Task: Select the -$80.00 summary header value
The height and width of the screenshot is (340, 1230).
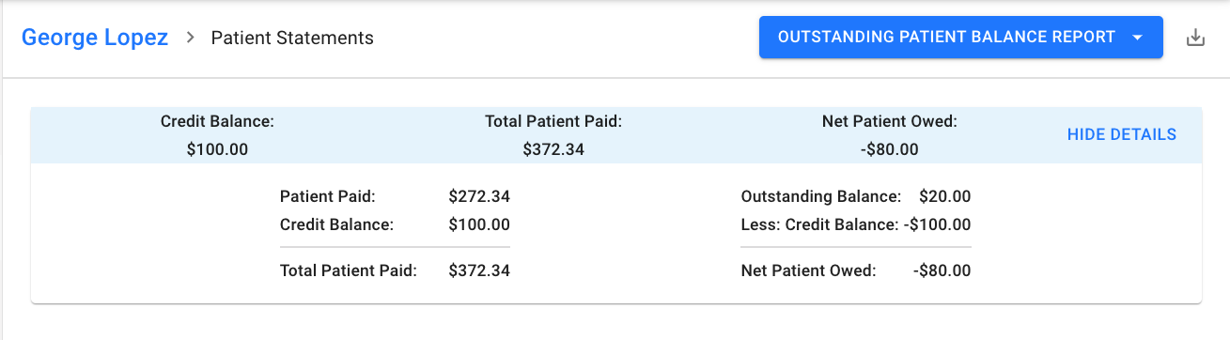Action: (889, 149)
